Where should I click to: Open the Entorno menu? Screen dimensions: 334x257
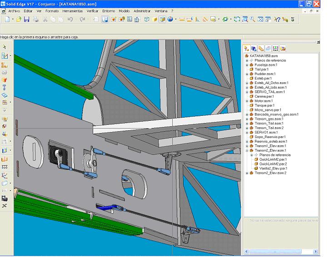pyautogui.click(x=108, y=10)
